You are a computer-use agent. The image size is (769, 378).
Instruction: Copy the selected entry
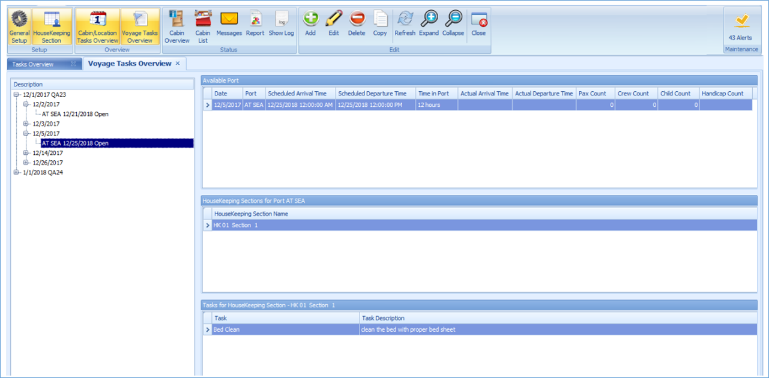click(380, 25)
